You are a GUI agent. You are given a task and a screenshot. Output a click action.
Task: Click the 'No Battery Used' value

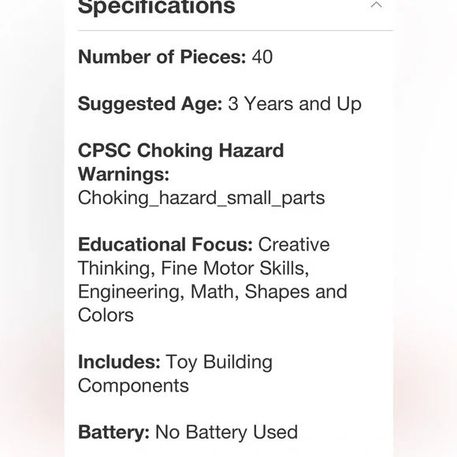click(226, 433)
